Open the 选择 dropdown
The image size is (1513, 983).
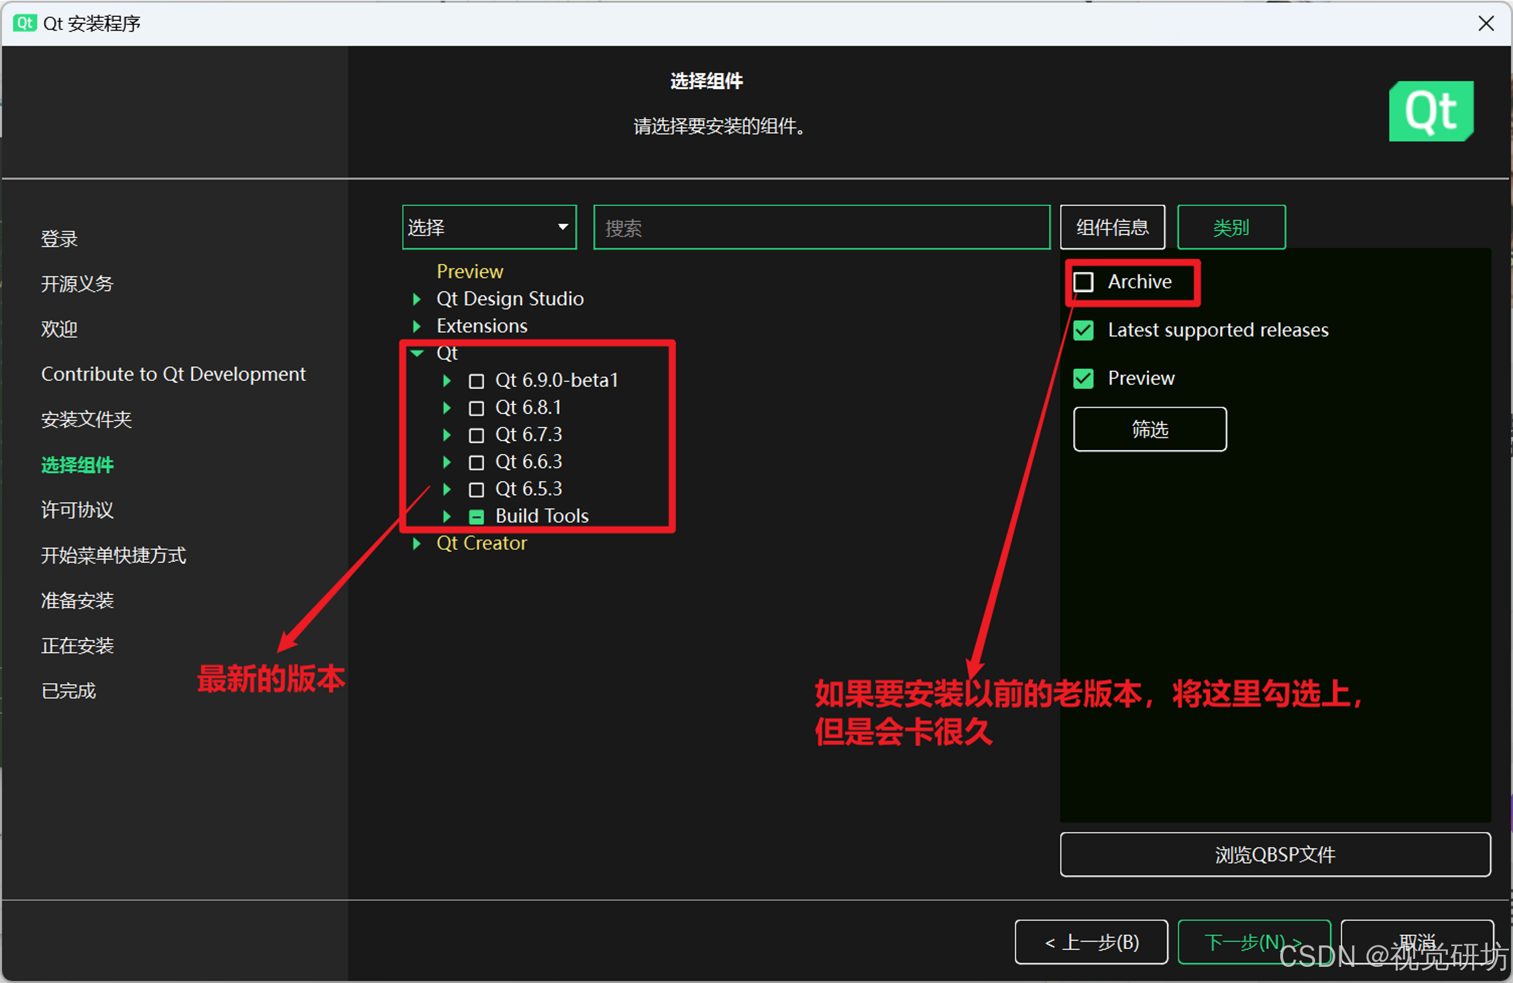(489, 227)
